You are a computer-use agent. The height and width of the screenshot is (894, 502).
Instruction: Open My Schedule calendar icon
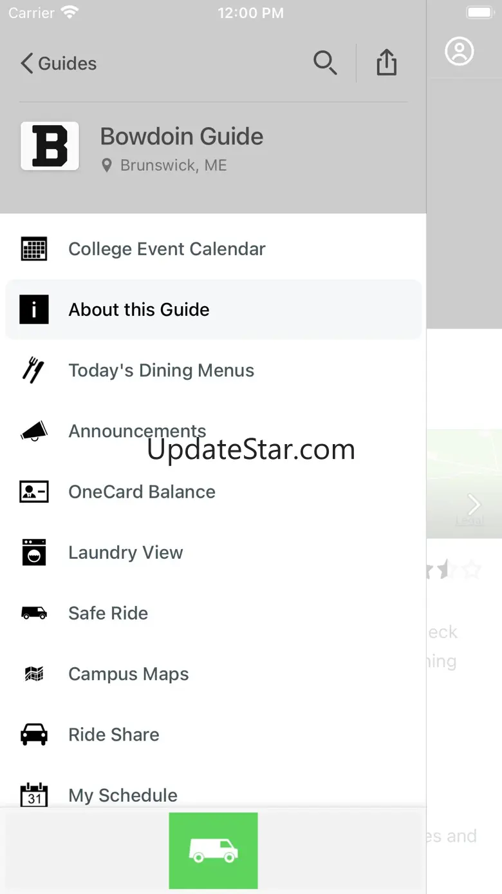[x=33, y=795]
